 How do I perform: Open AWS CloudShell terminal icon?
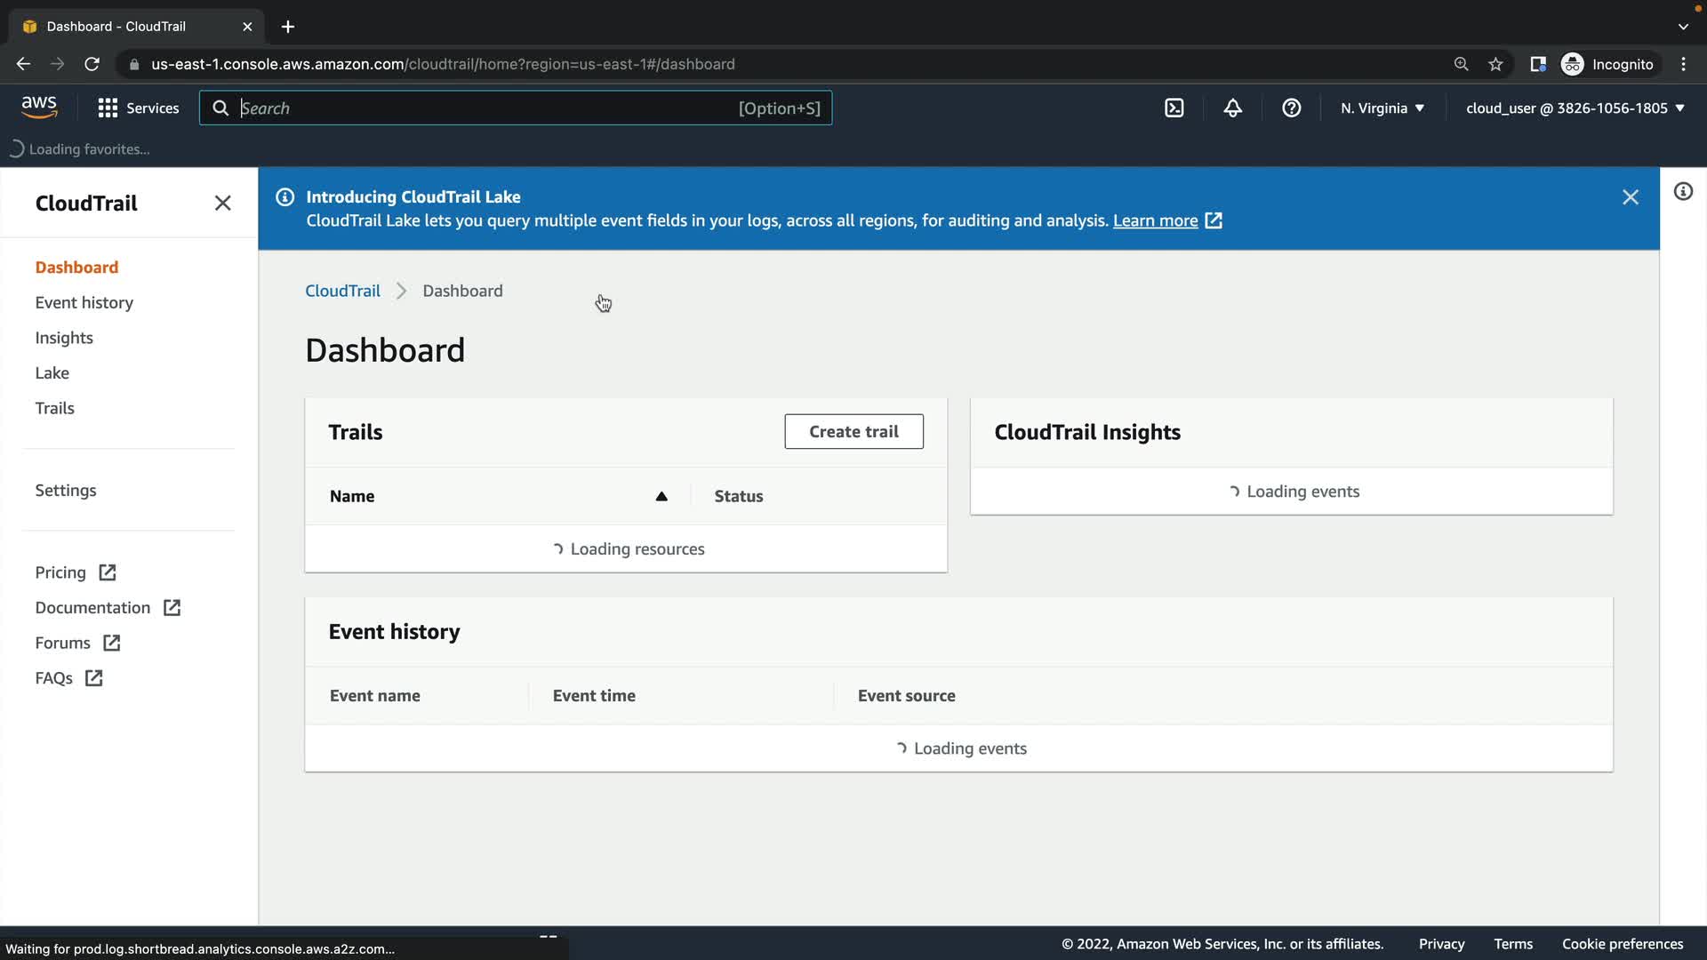click(1174, 108)
